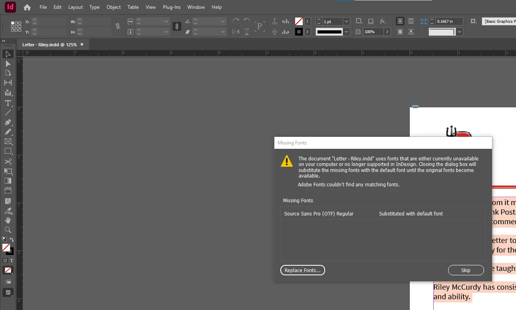The image size is (516, 310).
Task: Click the Rotate 90° counter-clockwise icon
Action: click(247, 21)
